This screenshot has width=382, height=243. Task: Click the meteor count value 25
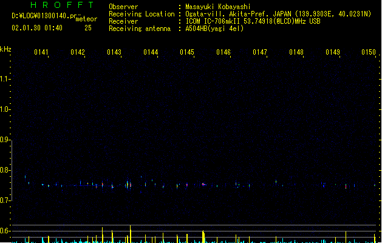coord(88,28)
